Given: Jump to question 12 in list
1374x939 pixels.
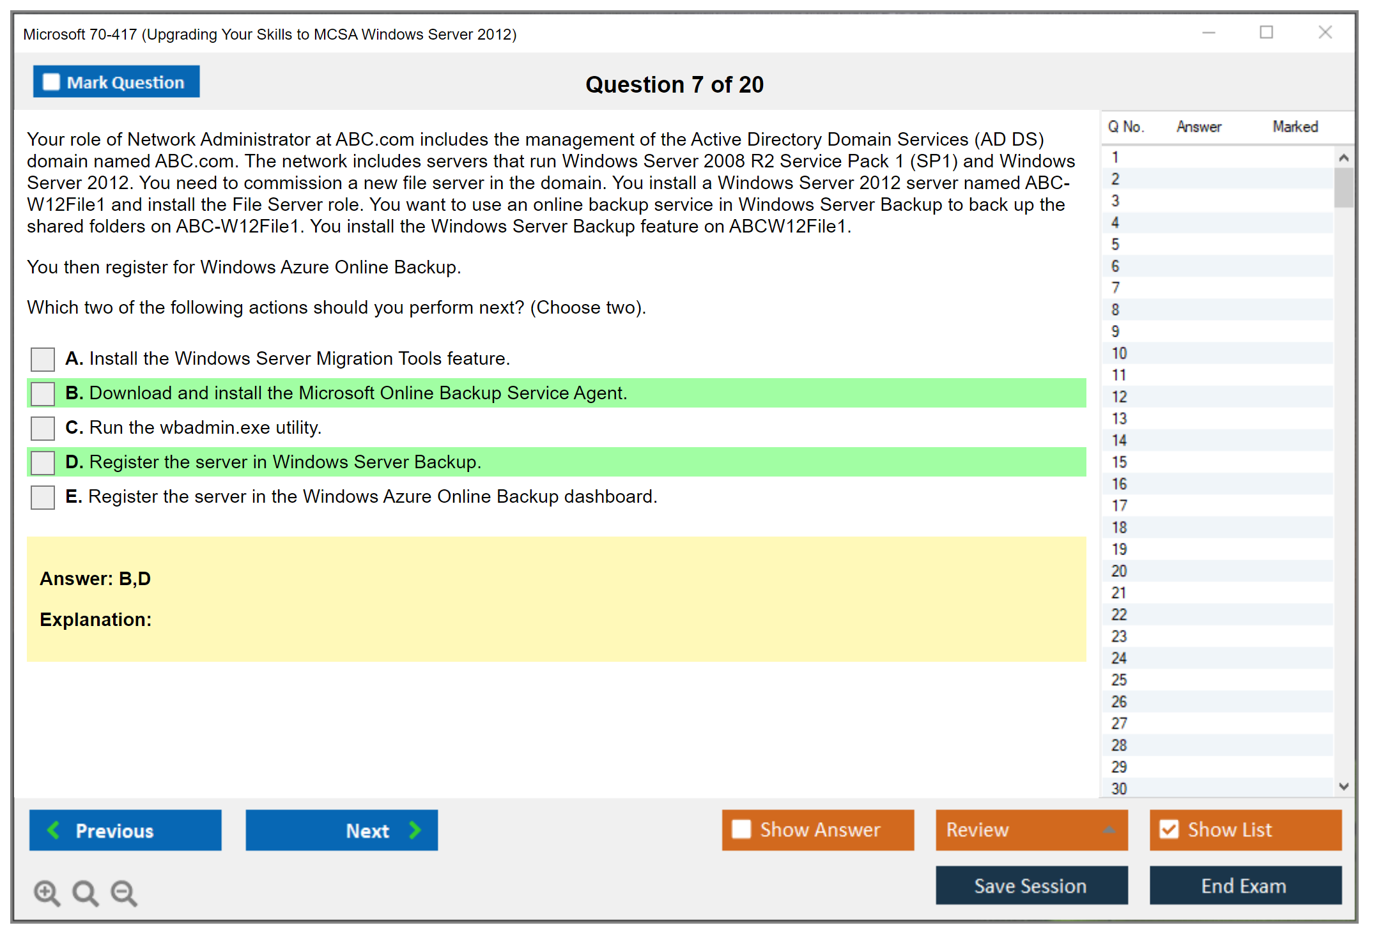Looking at the screenshot, I should pyautogui.click(x=1119, y=397).
